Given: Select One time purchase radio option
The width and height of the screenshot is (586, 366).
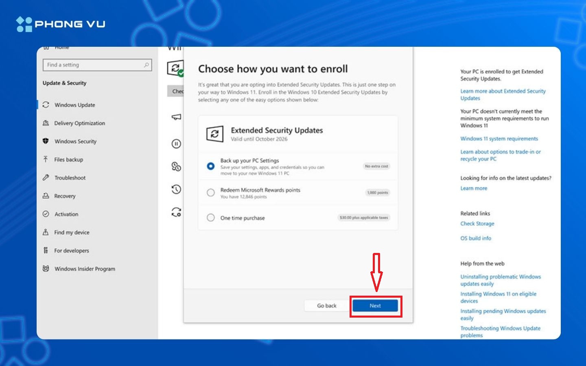Looking at the screenshot, I should pos(210,218).
